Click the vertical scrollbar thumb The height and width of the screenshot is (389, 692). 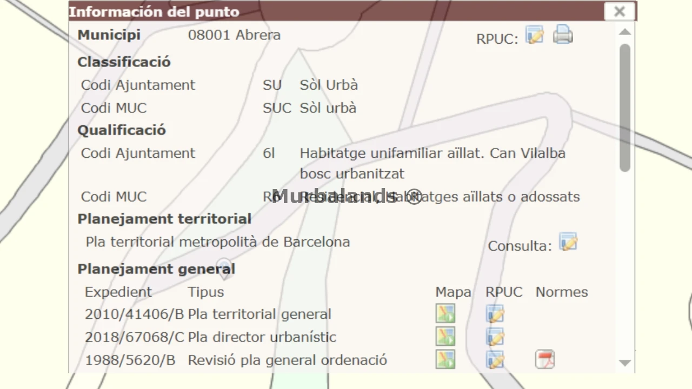pyautogui.click(x=625, y=108)
